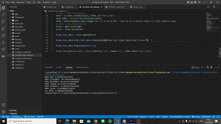Open notifications bell in status bar
The width and height of the screenshot is (221, 124).
(x=218, y=117)
